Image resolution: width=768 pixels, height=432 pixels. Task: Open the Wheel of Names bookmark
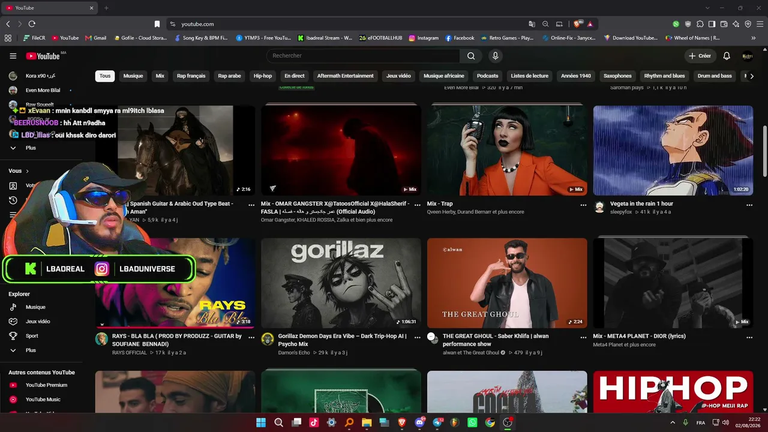(692, 38)
